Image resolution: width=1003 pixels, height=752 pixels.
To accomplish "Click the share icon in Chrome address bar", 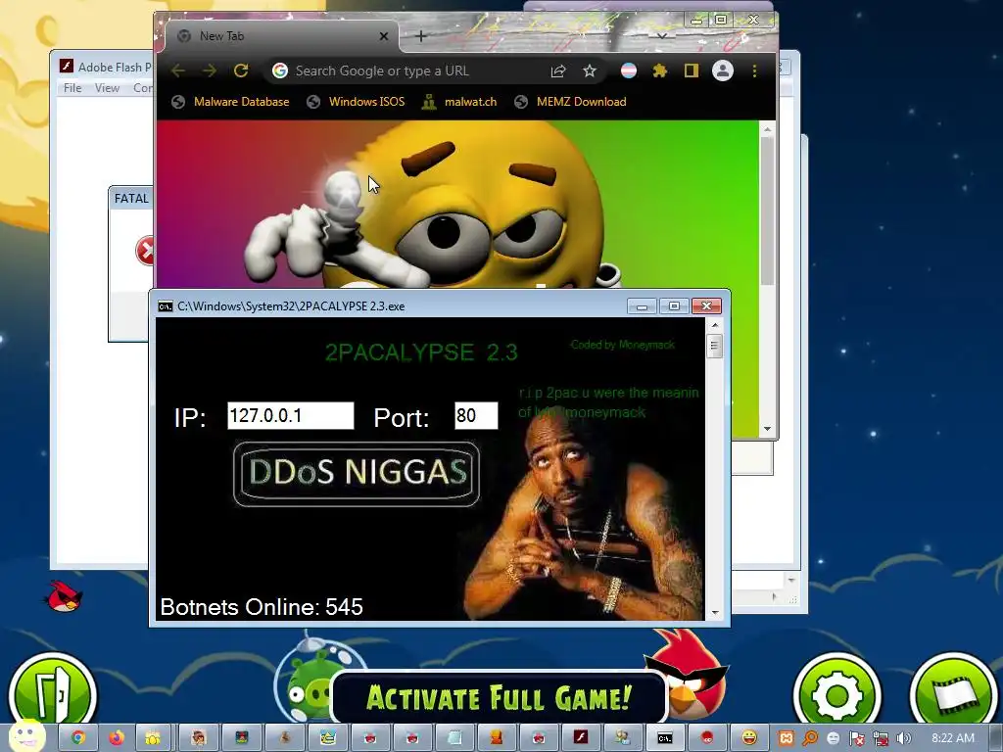I will point(557,70).
